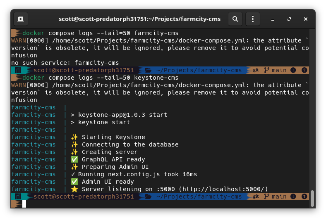This screenshot has width=326, height=220.
Task: Click the 'docker compose logs' command with keystone-cms
Action: (100, 78)
